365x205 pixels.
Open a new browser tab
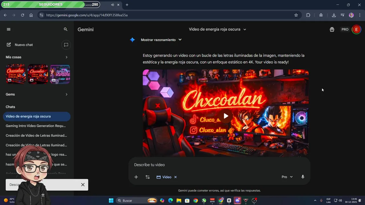click(127, 5)
